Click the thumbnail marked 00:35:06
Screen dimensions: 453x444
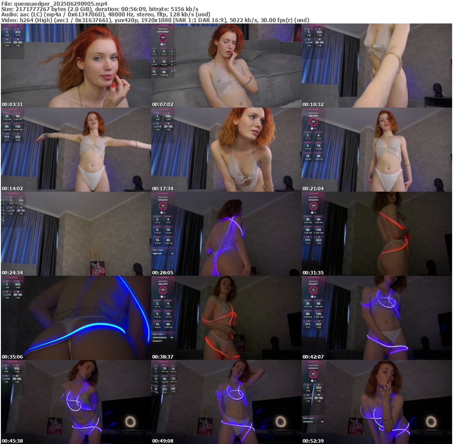click(x=76, y=318)
